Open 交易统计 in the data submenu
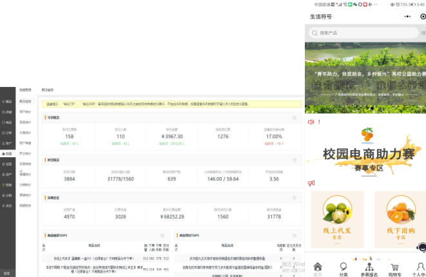Screen dimensions: 426x277 pyautogui.click(x=25, y=132)
